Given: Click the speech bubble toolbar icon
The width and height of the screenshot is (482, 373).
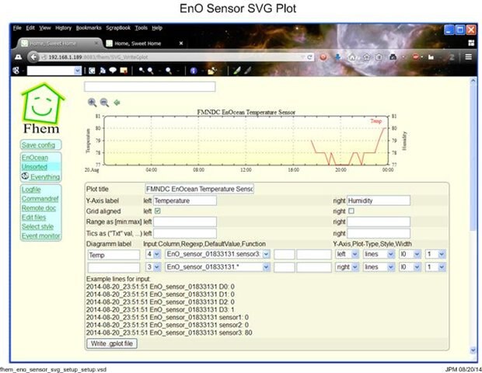Looking at the screenshot, I should (x=113, y=71).
